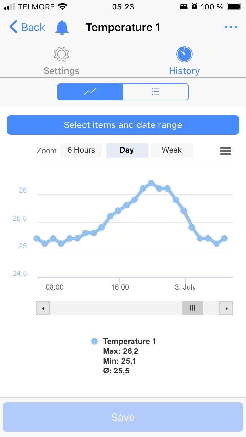The width and height of the screenshot is (246, 437).
Task: Select the Day zoom range
Action: pos(127,150)
